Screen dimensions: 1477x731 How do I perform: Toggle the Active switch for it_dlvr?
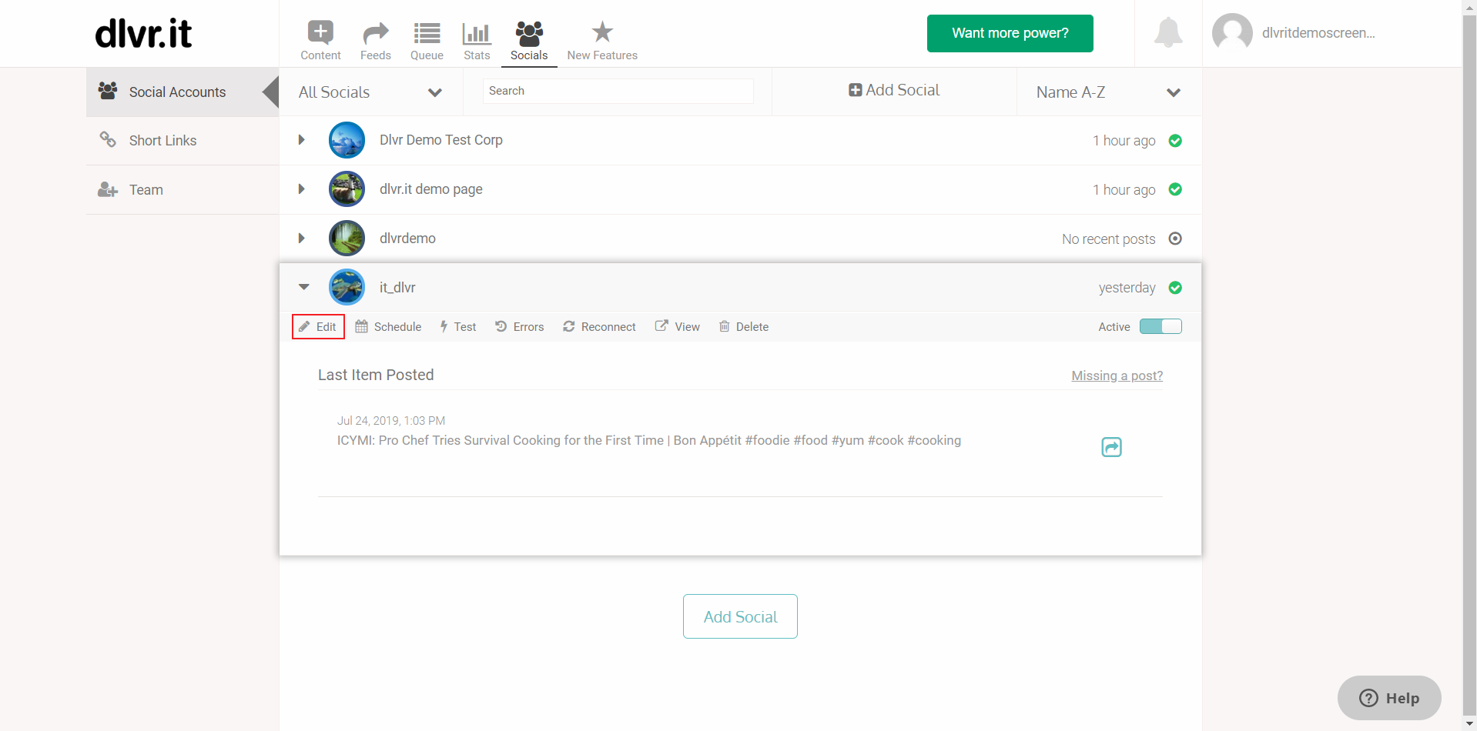click(1160, 326)
